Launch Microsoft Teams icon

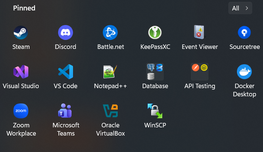(65, 111)
